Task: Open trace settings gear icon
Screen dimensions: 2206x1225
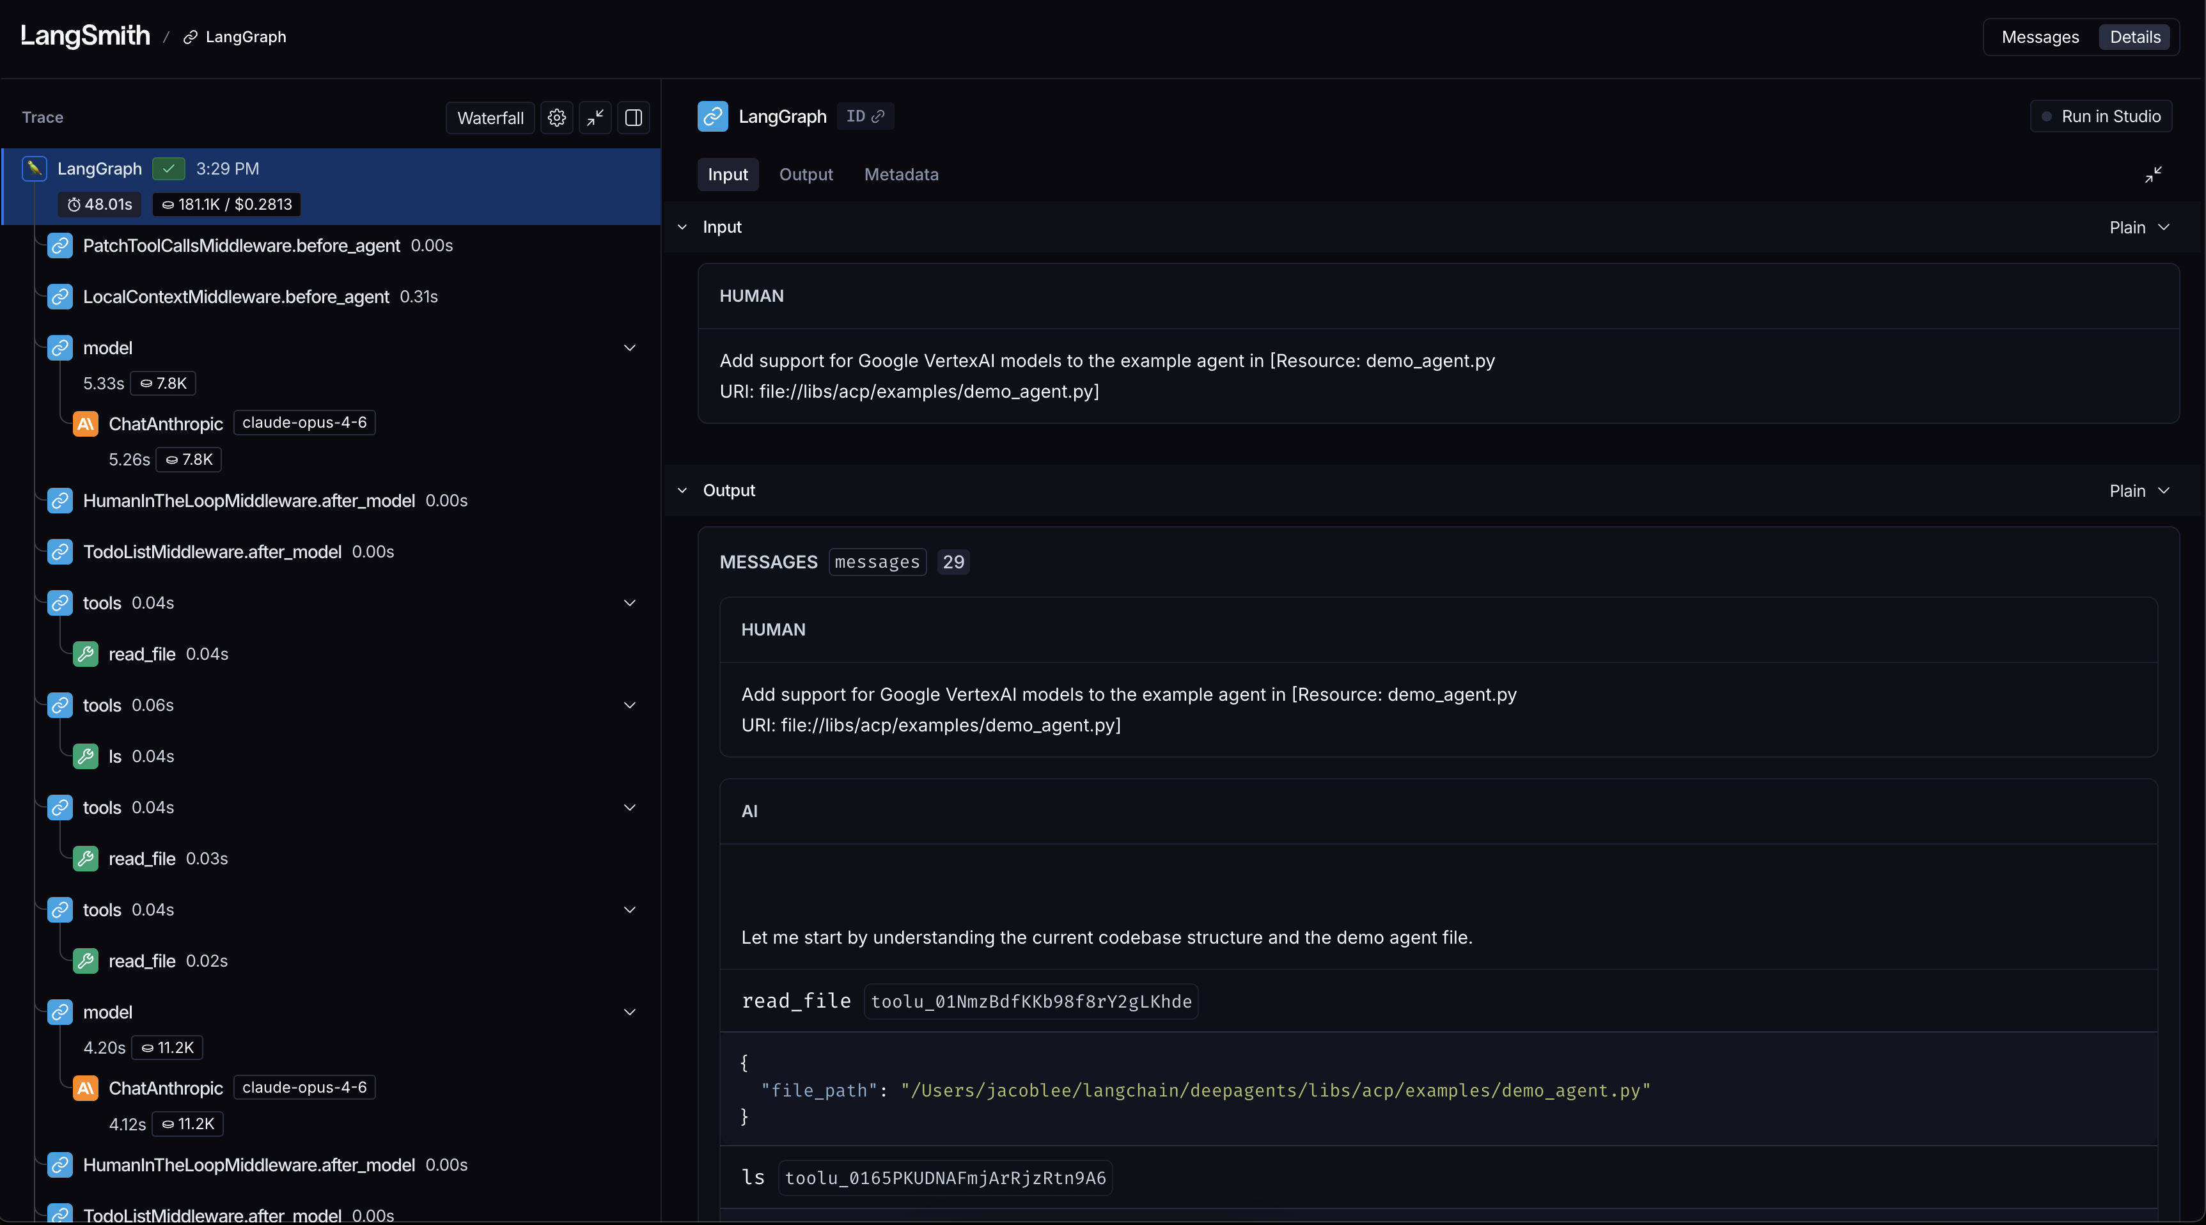Action: tap(557, 117)
